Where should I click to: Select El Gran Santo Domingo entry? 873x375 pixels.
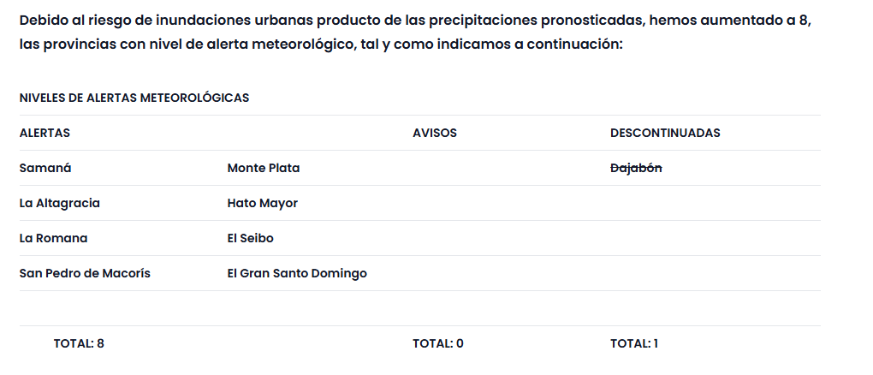(x=297, y=274)
